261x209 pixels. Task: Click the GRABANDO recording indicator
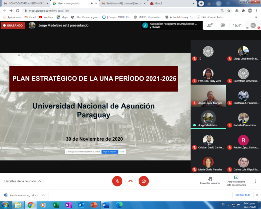tap(13, 25)
